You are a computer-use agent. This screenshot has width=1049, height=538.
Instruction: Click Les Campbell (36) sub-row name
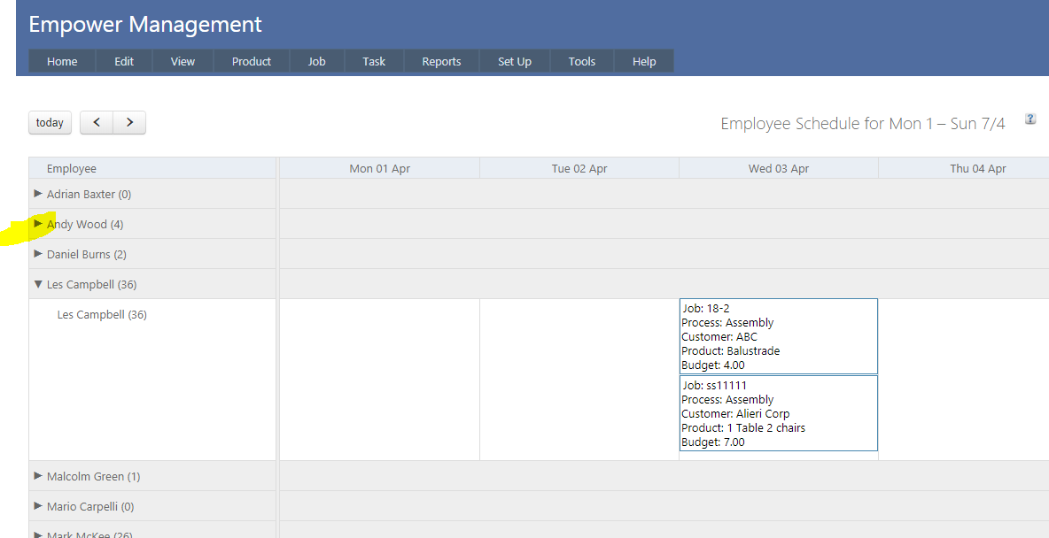coord(102,315)
